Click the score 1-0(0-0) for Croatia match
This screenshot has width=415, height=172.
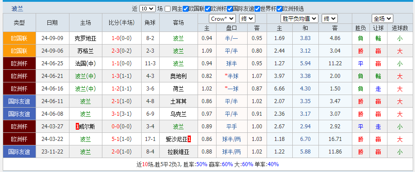tap(121, 38)
